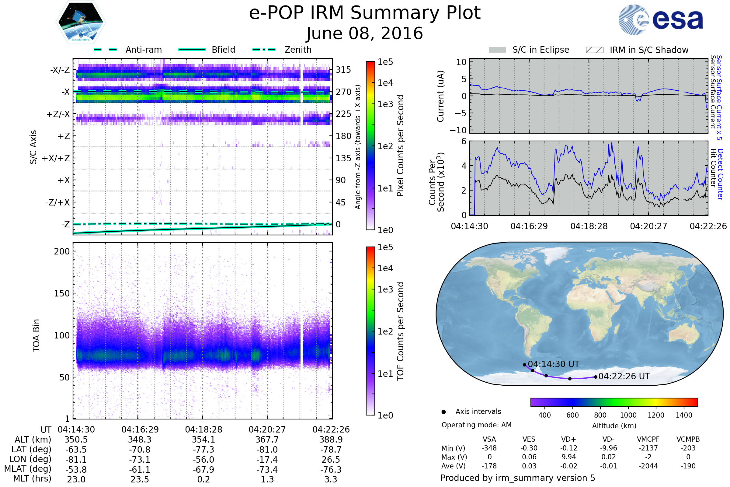Click the Anti-ram dashed line legend sample
The height and width of the screenshot is (487, 730).
(x=105, y=50)
